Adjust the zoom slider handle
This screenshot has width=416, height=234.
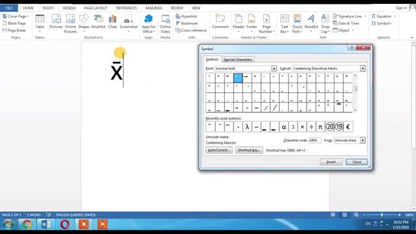click(382, 215)
